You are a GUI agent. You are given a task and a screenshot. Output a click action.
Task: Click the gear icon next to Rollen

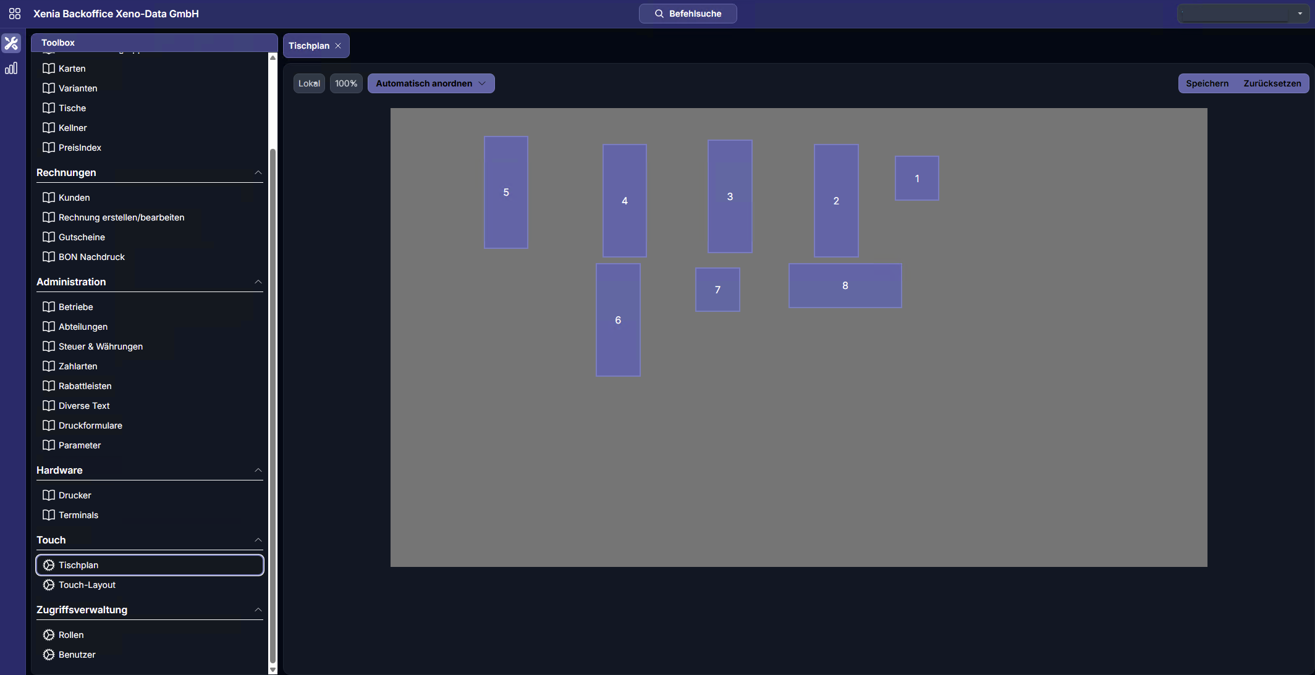pyautogui.click(x=49, y=635)
